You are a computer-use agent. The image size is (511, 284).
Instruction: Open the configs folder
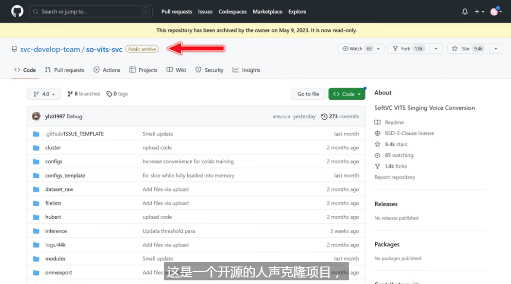(x=54, y=161)
